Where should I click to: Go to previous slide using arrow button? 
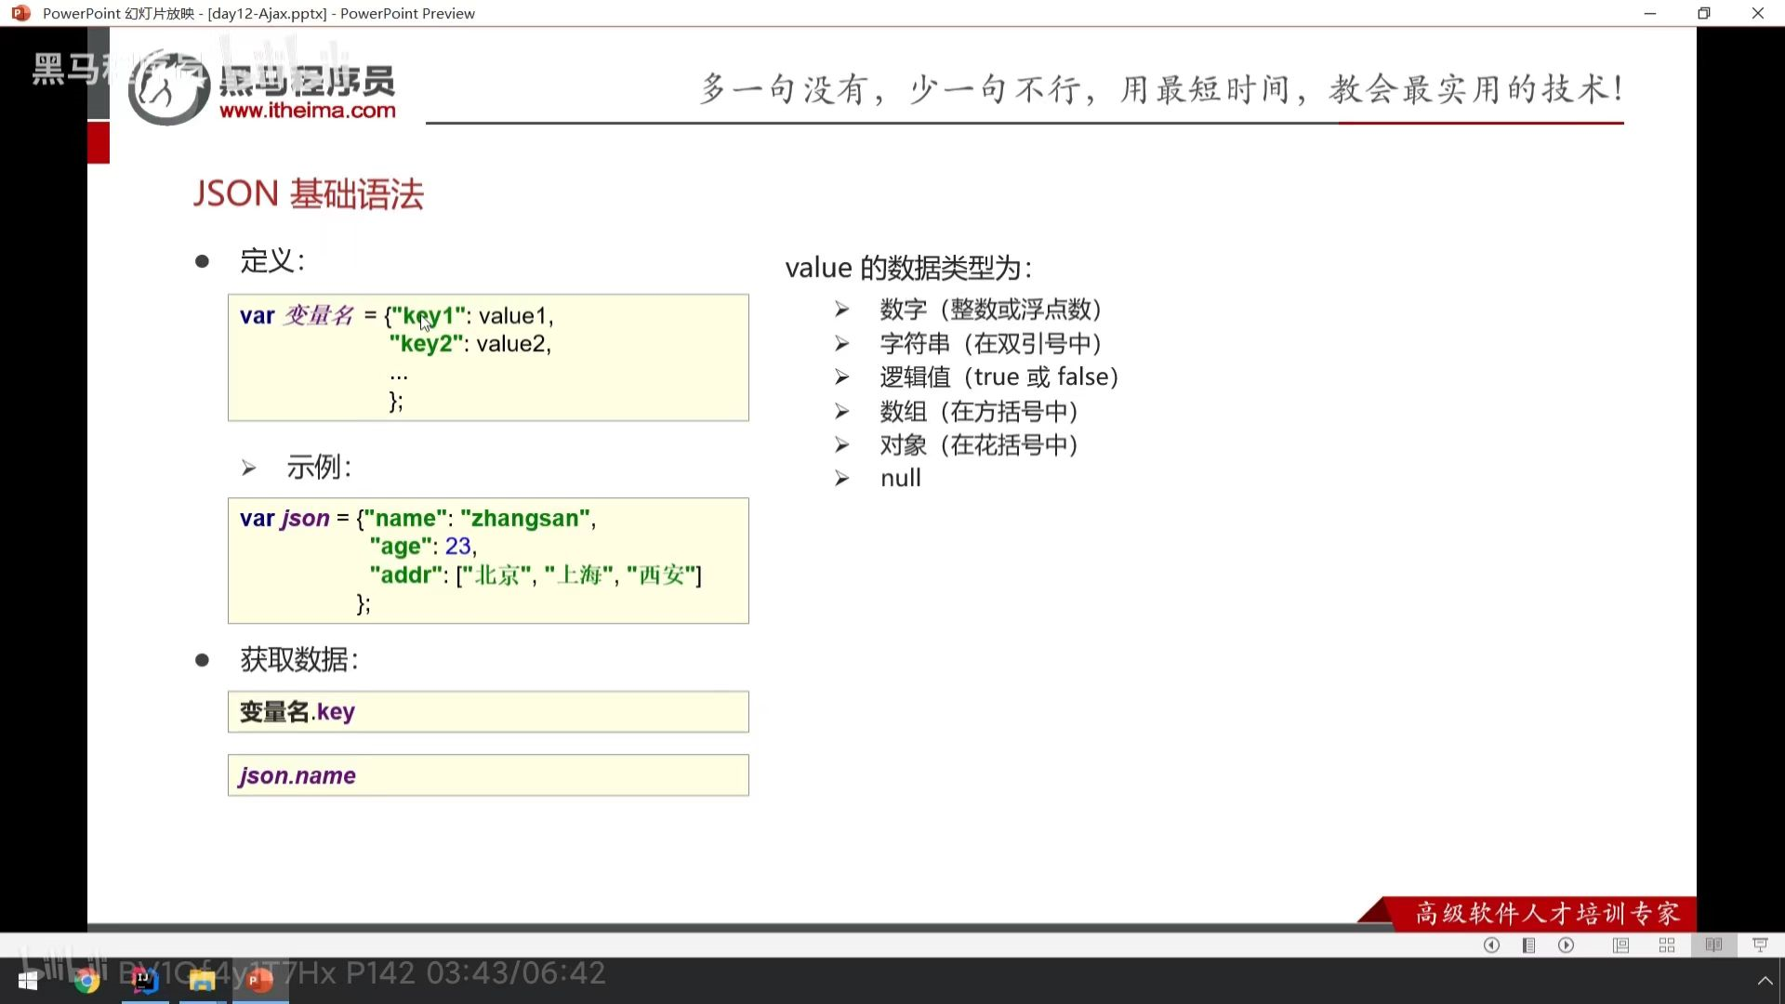1491,945
